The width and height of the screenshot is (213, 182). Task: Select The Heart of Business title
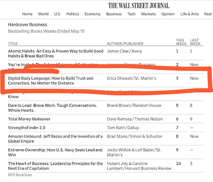[55, 166]
